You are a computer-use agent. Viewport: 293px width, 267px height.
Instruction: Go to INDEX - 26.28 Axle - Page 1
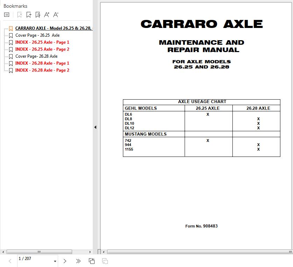click(x=42, y=63)
